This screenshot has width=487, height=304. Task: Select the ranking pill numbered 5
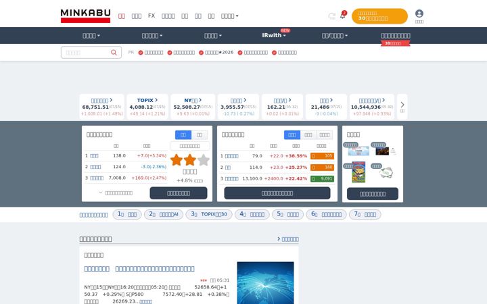click(287, 214)
